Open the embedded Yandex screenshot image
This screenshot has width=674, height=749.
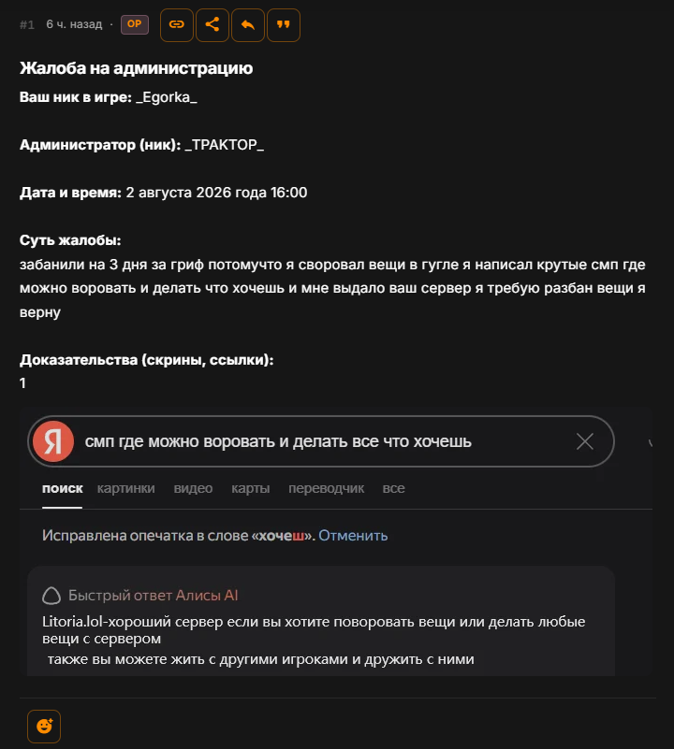tap(336, 541)
